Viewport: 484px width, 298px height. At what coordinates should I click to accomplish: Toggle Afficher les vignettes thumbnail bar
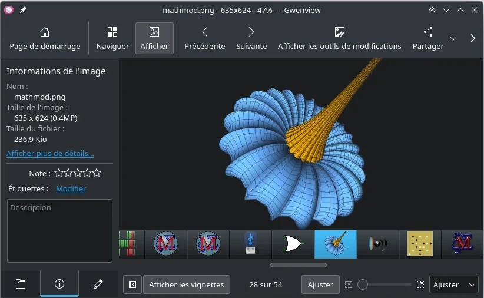(x=186, y=284)
